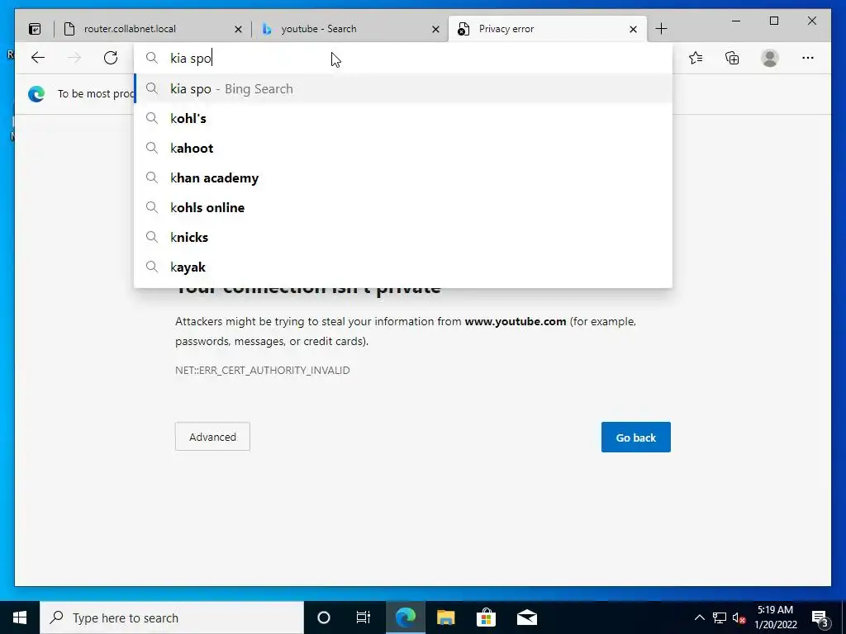Open the notification center icon
This screenshot has width=846, height=634.
point(820,617)
